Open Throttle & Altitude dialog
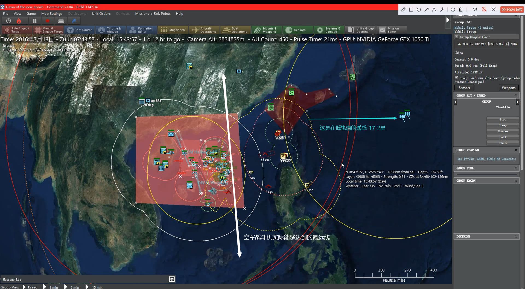 (111, 30)
